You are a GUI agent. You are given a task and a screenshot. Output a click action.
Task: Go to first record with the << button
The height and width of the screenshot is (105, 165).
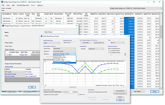10,92
